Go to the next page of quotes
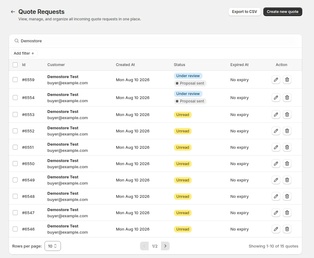 [165, 246]
